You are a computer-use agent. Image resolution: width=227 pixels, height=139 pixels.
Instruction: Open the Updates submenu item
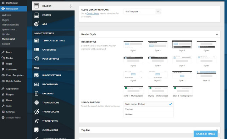(x=6, y=34)
